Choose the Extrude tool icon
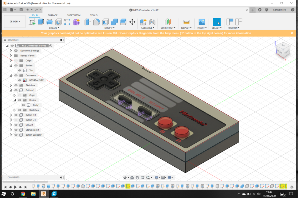Image resolution: width=298 pixels, height=198 pixels. coord(41,22)
